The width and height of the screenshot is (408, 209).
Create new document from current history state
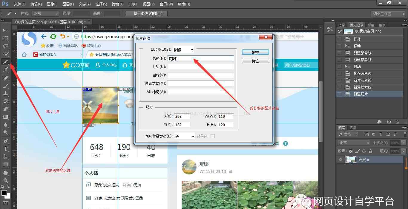pos(379,122)
